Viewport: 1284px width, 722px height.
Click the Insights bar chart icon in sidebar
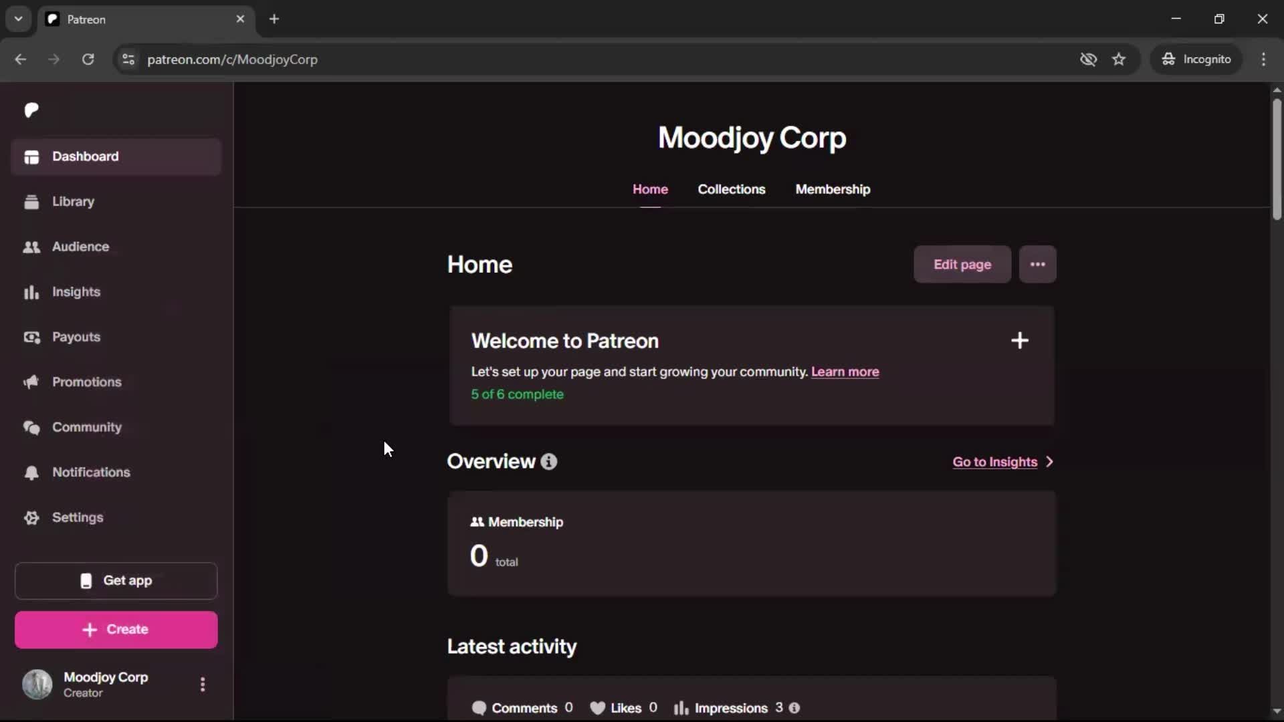pyautogui.click(x=31, y=292)
